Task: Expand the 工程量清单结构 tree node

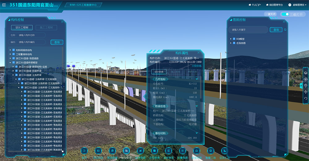Action: pos(10,54)
